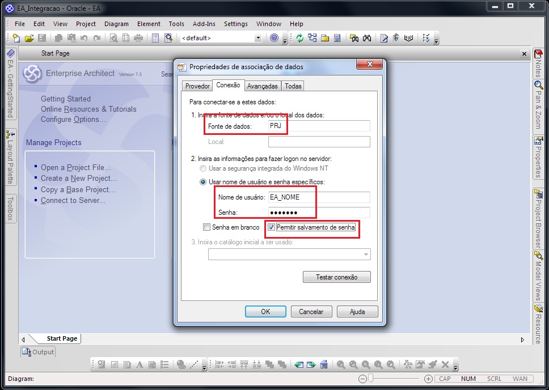The width and height of the screenshot is (549, 390).
Task: Click the 'Open a Project File...' link
Action: pyautogui.click(x=75, y=168)
